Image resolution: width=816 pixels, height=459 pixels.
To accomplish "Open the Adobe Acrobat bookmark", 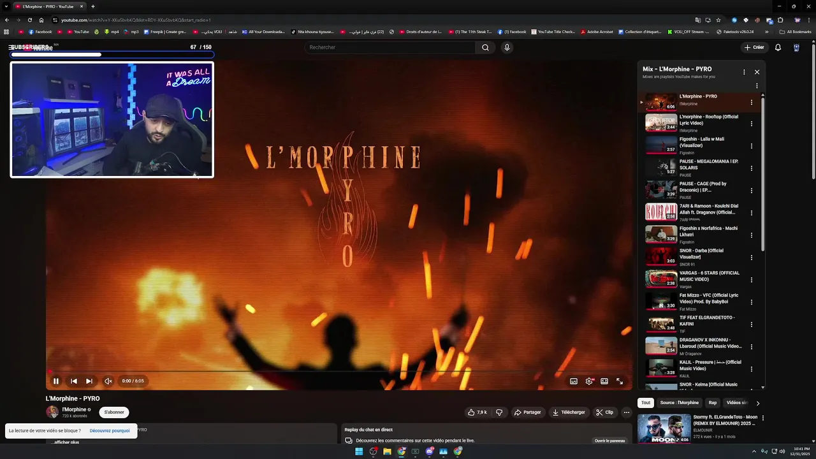I will tap(597, 31).
